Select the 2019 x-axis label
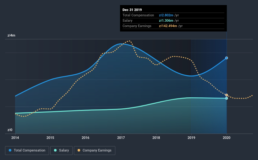Viewport: 258px width, 160px height. (x=191, y=138)
